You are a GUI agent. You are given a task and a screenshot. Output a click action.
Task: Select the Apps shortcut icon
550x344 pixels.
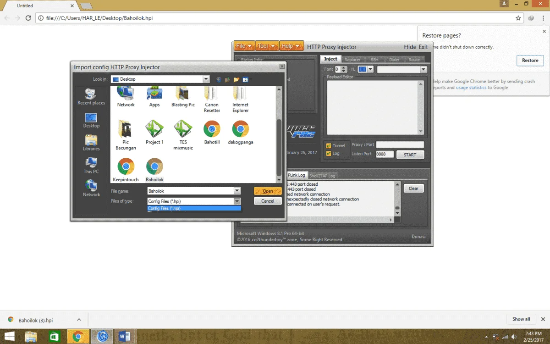click(x=154, y=96)
